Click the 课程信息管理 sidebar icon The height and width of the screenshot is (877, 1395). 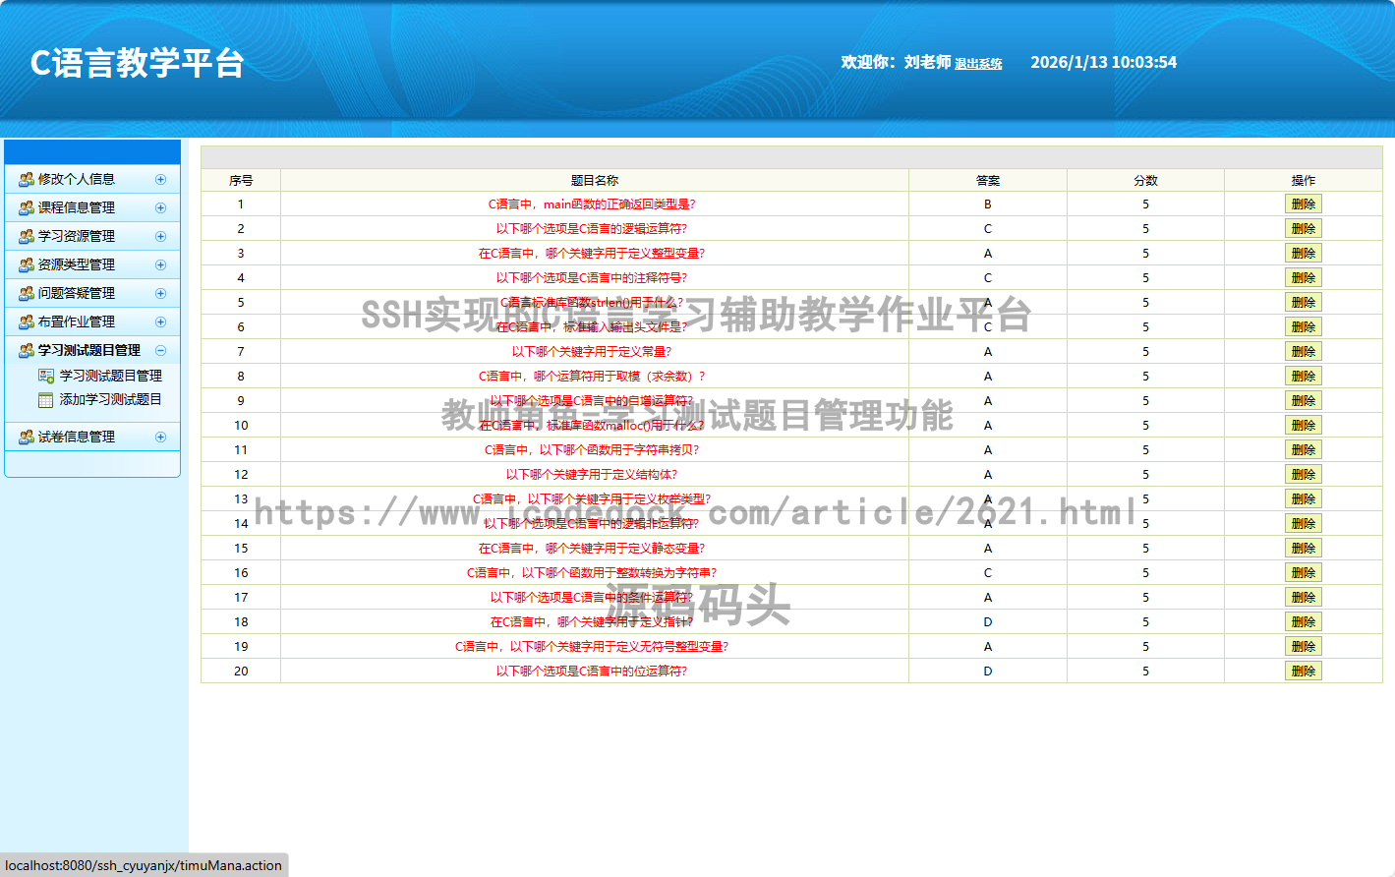click(26, 207)
